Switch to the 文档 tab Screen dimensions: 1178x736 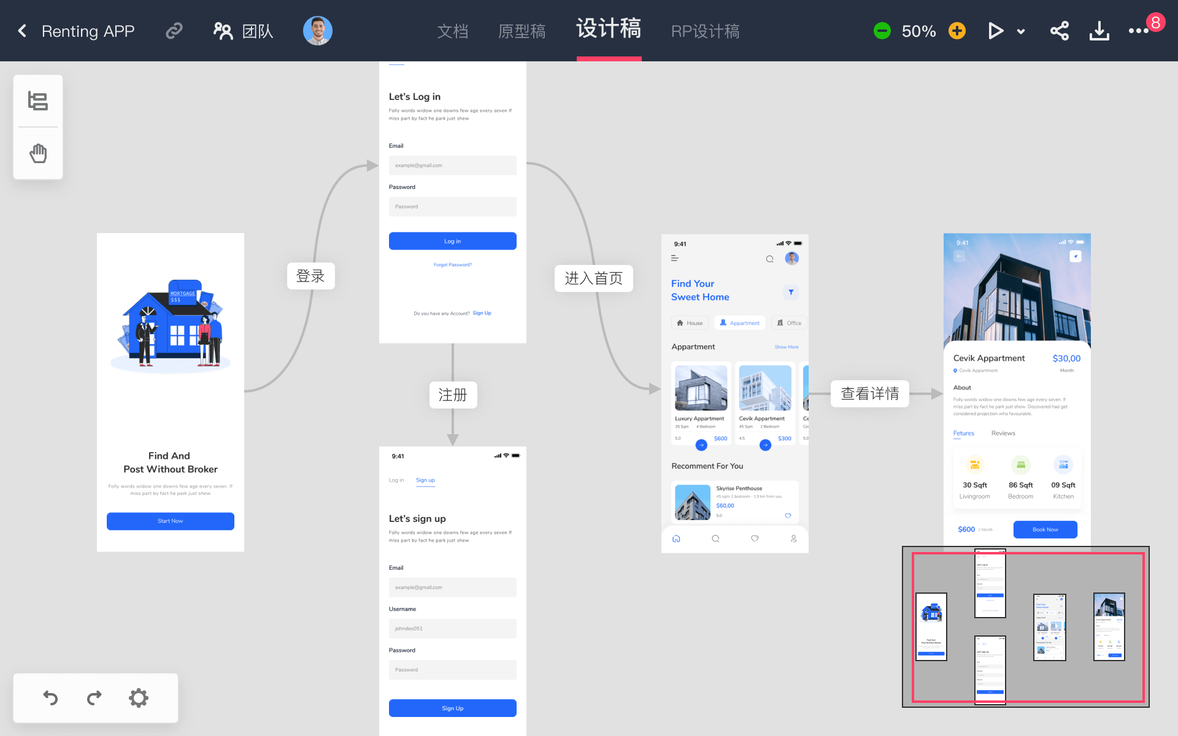tap(453, 31)
